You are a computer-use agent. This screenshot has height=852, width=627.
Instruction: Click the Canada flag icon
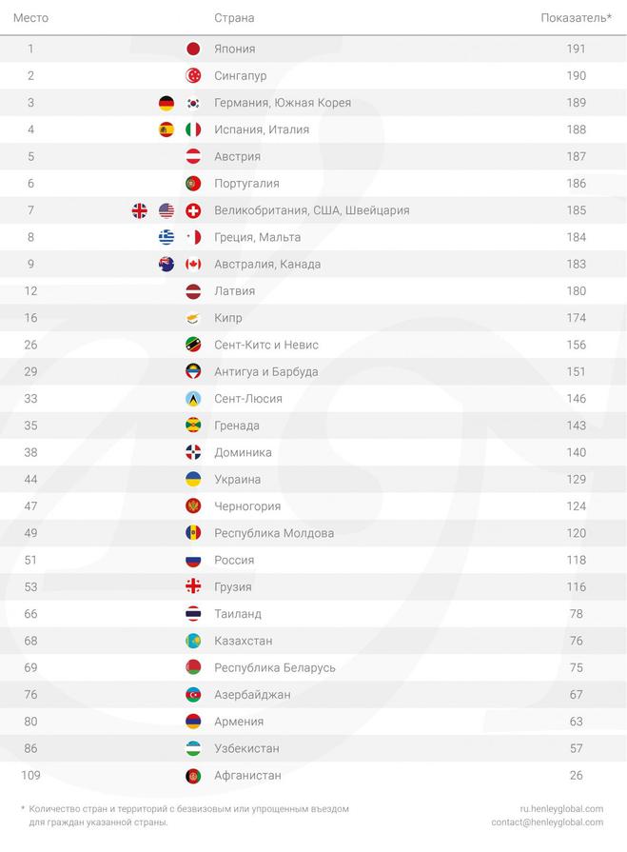(193, 264)
